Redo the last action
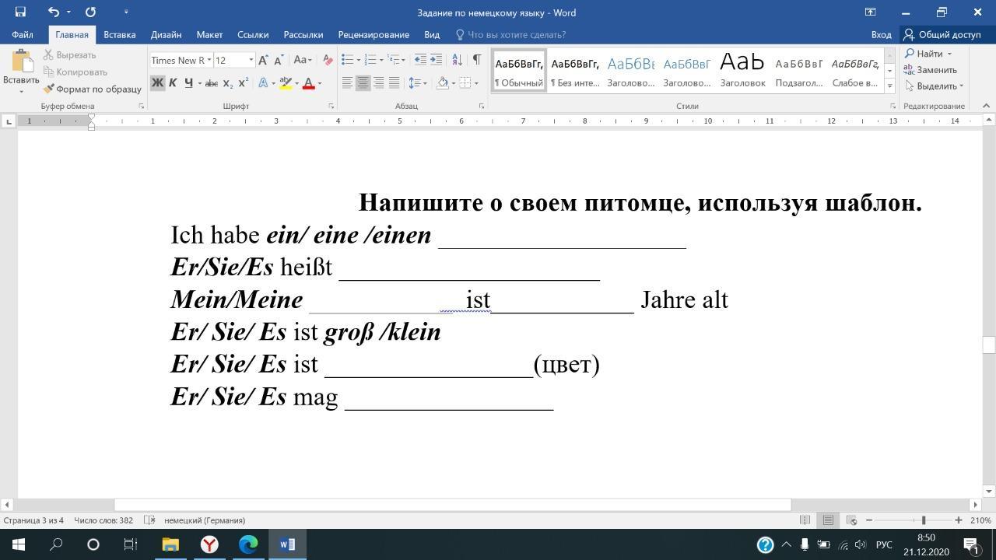The height and width of the screenshot is (560, 996). [90, 12]
